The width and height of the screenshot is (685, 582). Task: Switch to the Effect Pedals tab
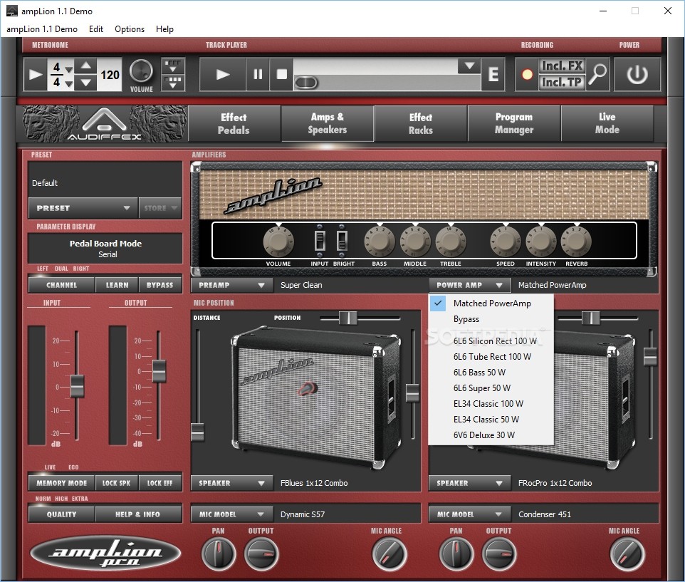coord(234,124)
